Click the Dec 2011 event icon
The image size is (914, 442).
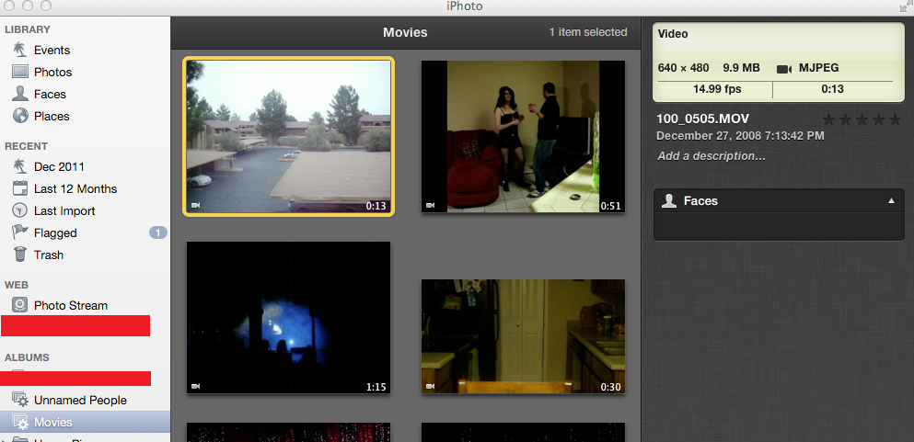point(20,166)
